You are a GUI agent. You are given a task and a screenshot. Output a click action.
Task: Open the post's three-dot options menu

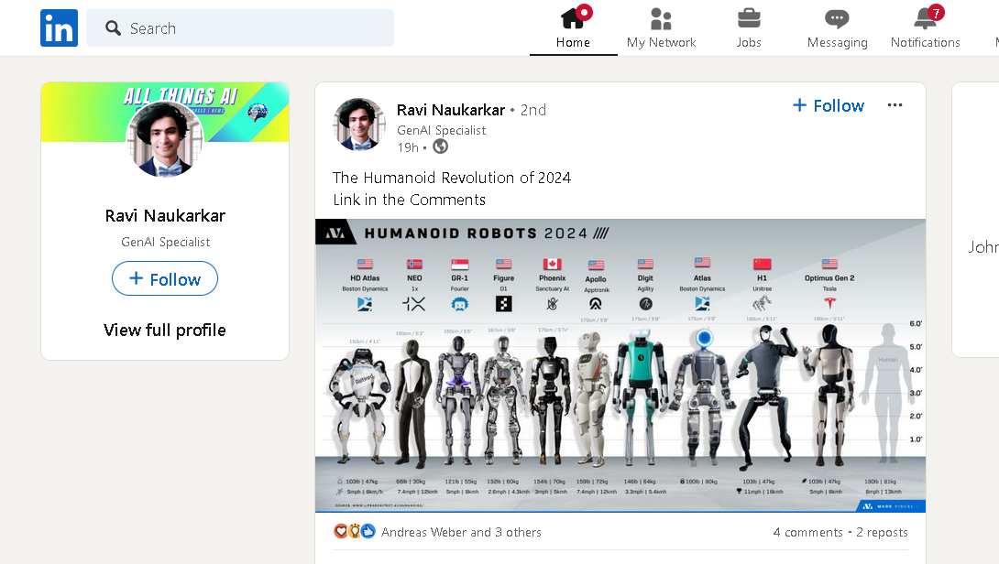[895, 105]
